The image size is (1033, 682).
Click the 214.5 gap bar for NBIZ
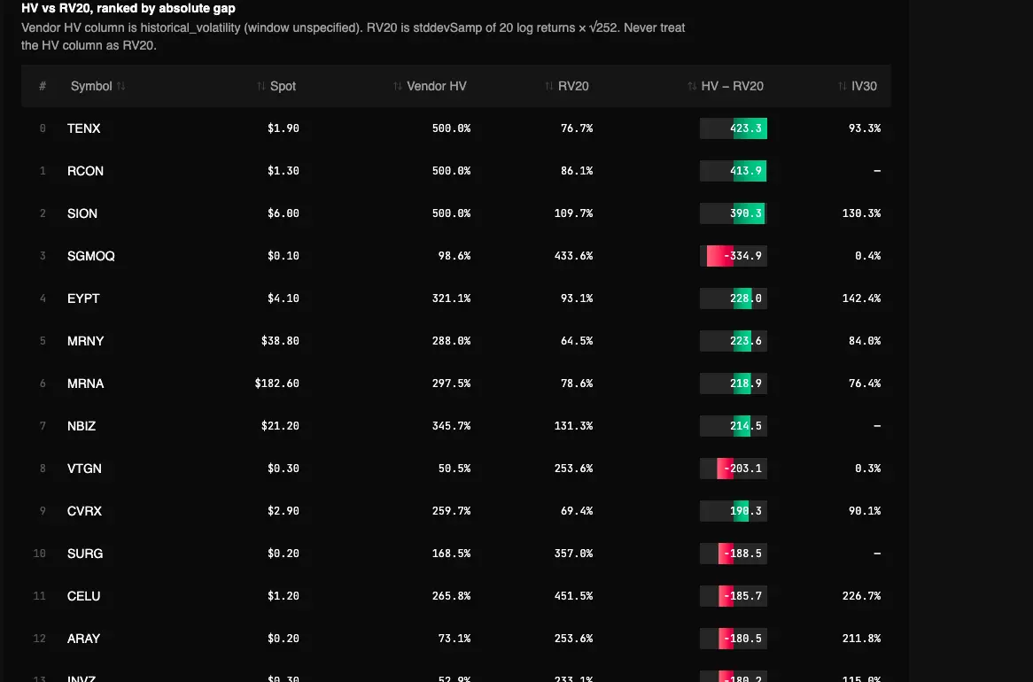tap(734, 426)
